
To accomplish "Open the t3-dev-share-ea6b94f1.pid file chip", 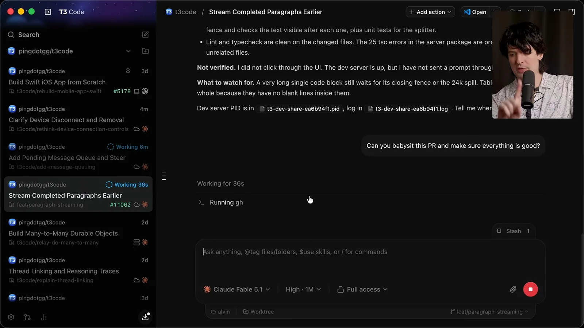I will 299,109.
